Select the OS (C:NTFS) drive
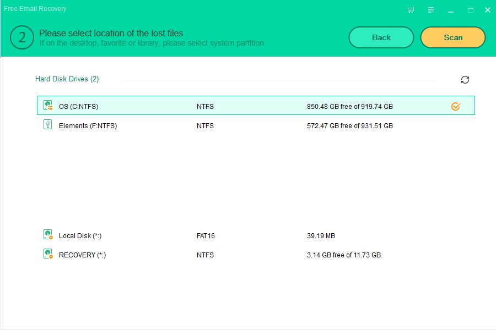This screenshot has width=496, height=330. (x=78, y=107)
